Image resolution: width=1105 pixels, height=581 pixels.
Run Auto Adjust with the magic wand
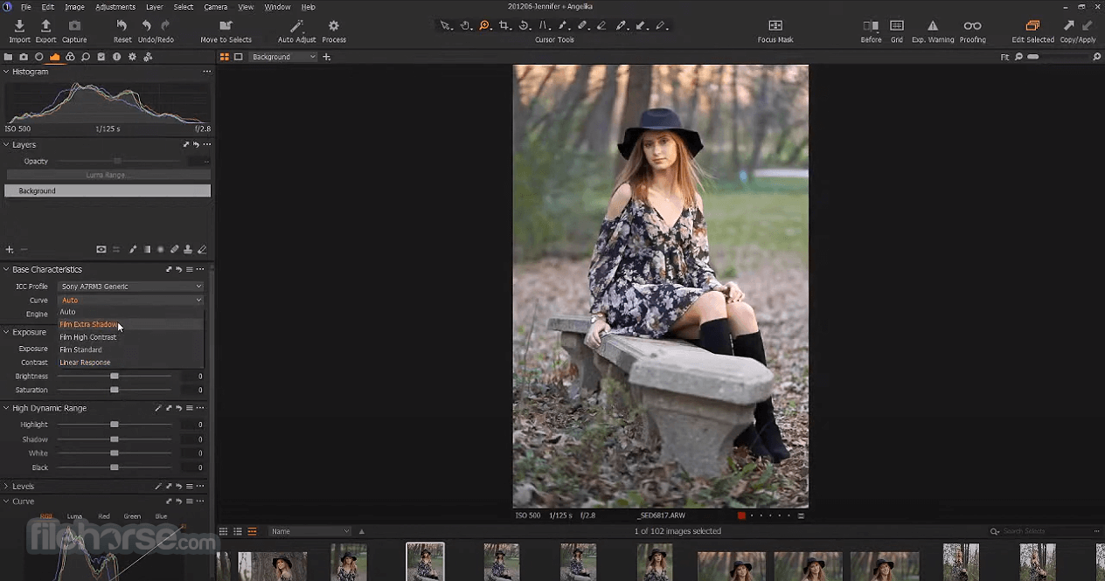point(296,26)
